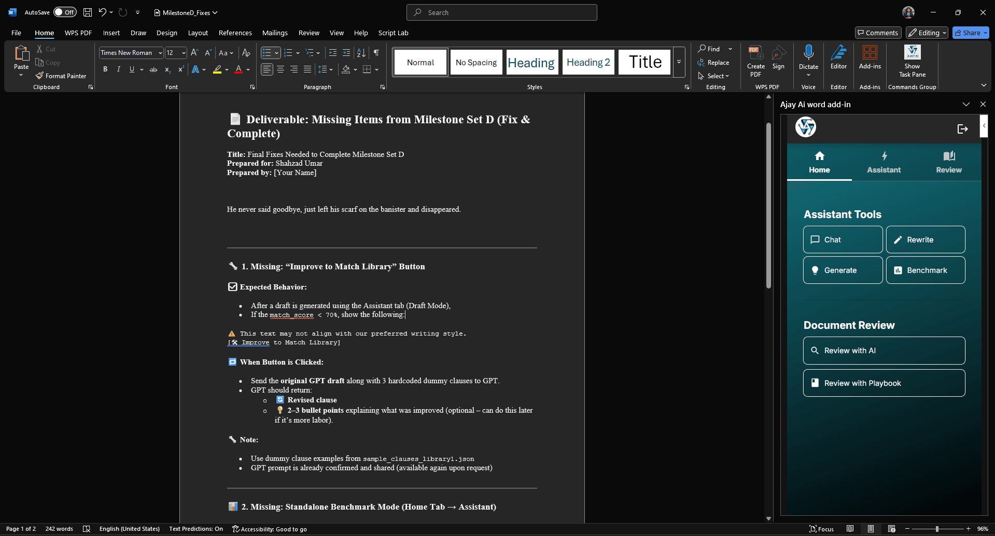The width and height of the screenshot is (995, 536).
Task: Open the Sign PDF tool
Action: click(778, 57)
